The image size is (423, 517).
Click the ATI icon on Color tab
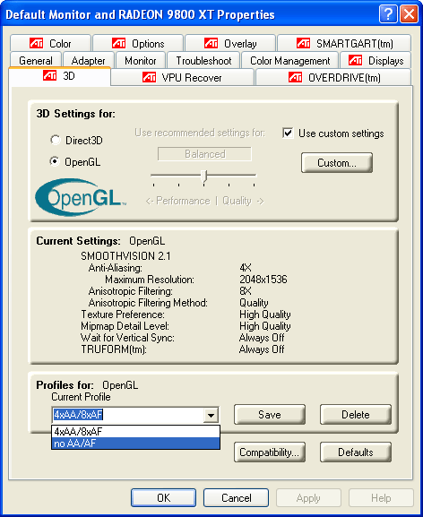(x=36, y=43)
